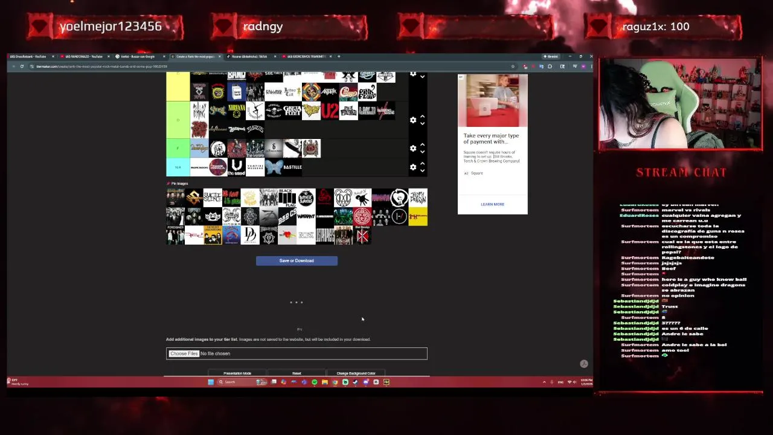Image resolution: width=773 pixels, height=435 pixels.
Task: Move the F tier row up
Action: point(422,144)
